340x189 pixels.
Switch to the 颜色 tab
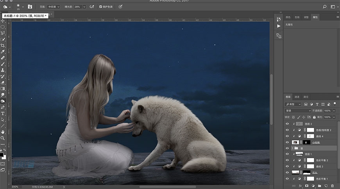coord(288,17)
